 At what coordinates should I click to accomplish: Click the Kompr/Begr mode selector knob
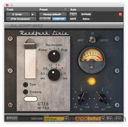54,56
